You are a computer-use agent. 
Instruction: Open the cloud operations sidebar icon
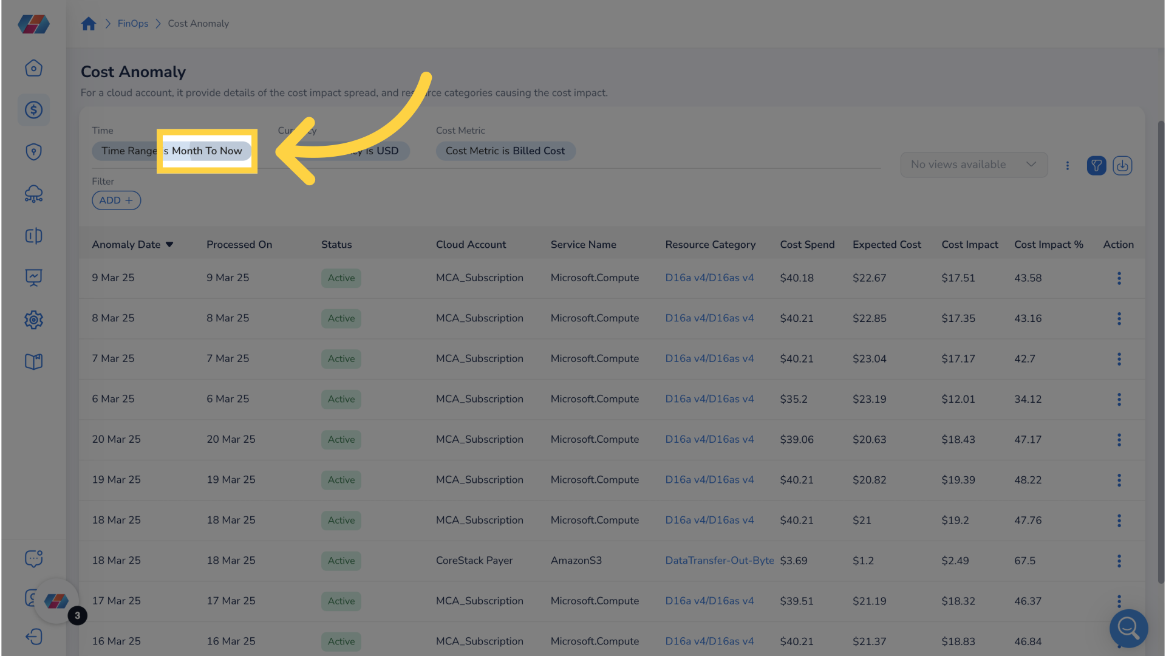(33, 194)
